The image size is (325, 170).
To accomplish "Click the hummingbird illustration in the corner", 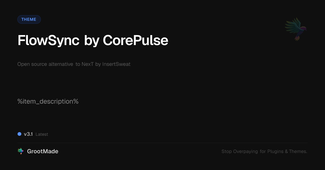I will (x=296, y=29).
